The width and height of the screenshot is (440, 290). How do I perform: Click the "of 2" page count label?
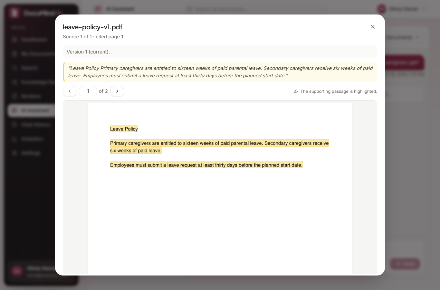click(x=103, y=91)
